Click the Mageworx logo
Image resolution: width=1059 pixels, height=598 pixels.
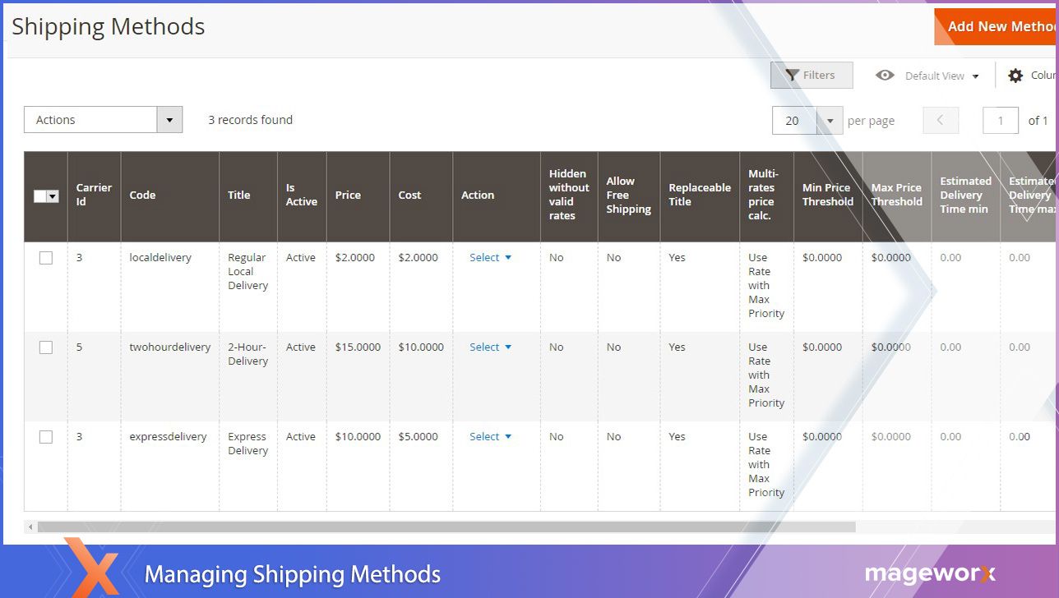(x=929, y=573)
